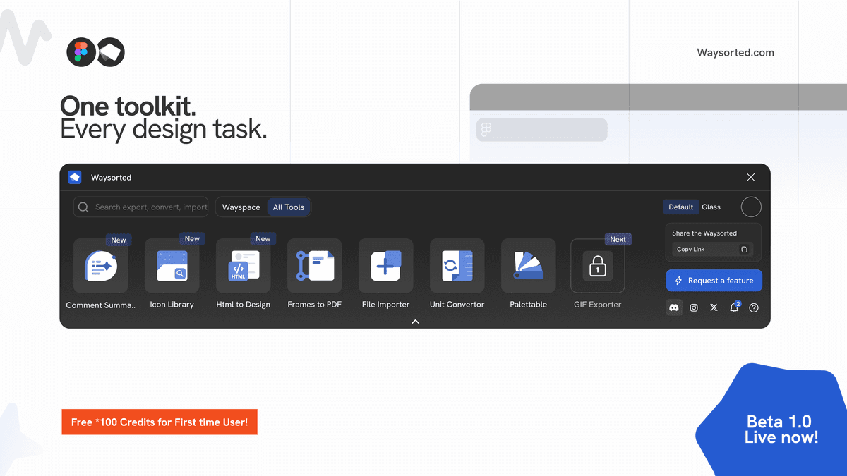This screenshot has height=476, width=847.
Task: Launch the File Importer tool
Action: [x=385, y=266]
